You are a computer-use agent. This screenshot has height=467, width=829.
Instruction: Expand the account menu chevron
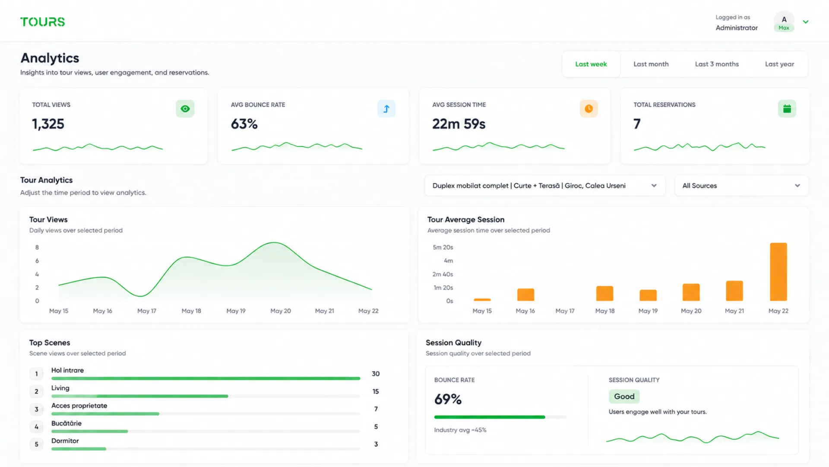805,22
